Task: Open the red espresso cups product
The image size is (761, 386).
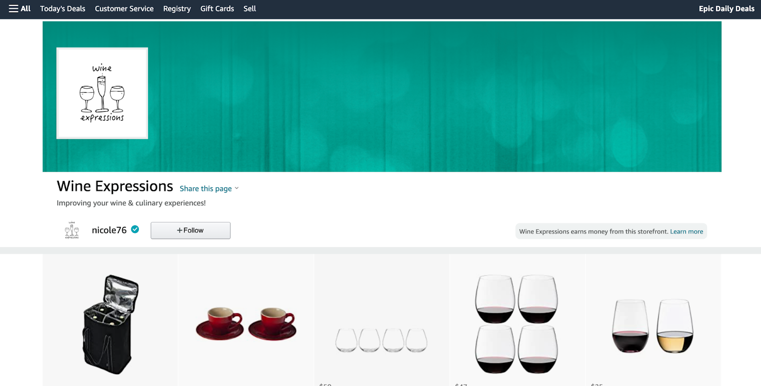Action: click(x=246, y=324)
